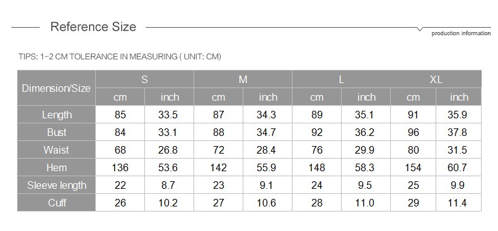Select the Sleeve length row label

point(56,185)
